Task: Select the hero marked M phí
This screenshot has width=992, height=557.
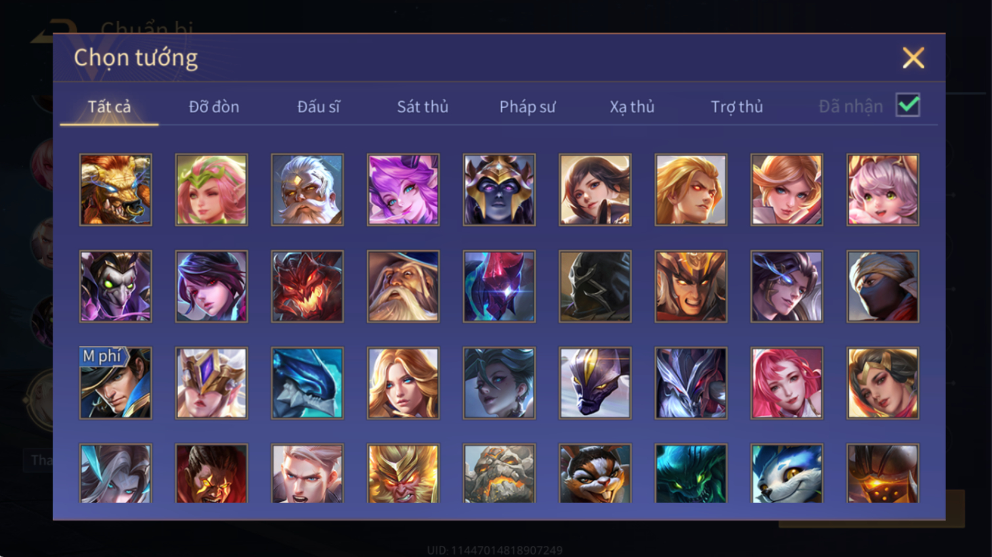Action: (116, 383)
